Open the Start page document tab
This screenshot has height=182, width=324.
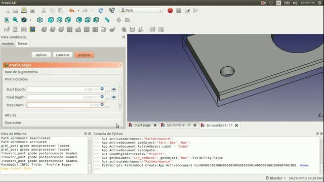click(x=143, y=125)
